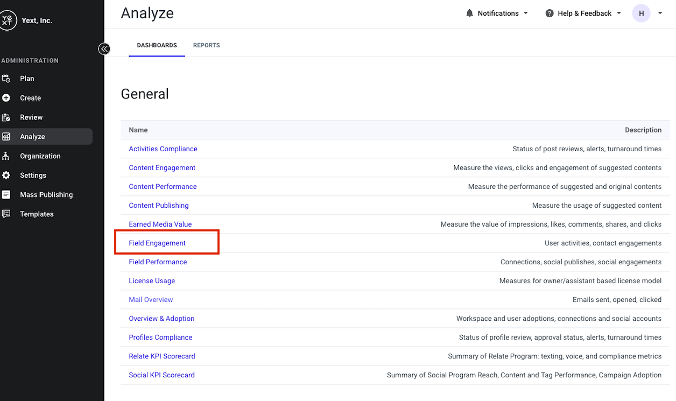Click the Name column header
Image resolution: width=676 pixels, height=401 pixels.
coord(138,130)
